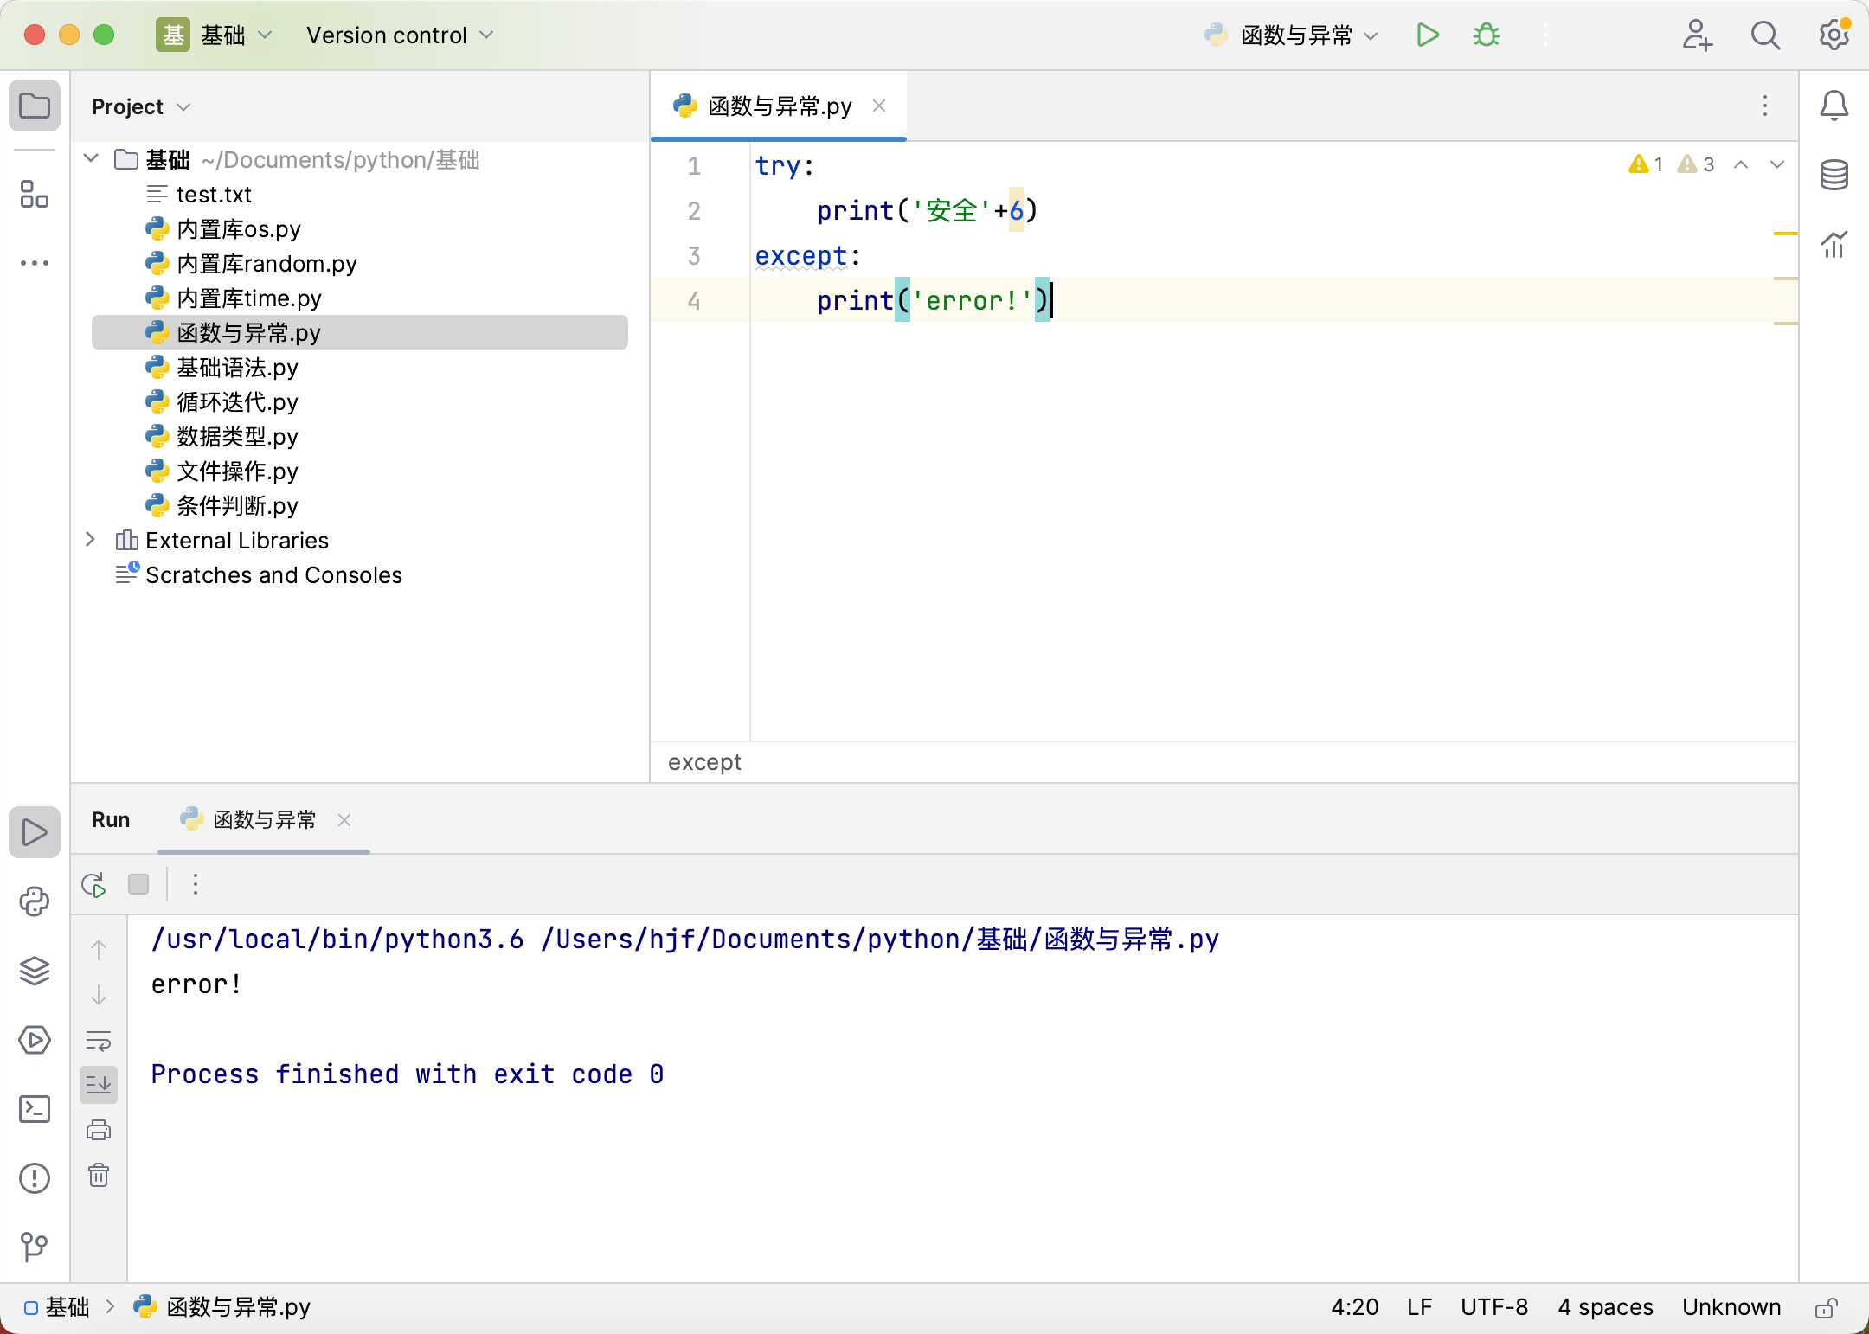1869x1334 pixels.
Task: Toggle soft-wrap in the run console
Action: coord(99,1041)
